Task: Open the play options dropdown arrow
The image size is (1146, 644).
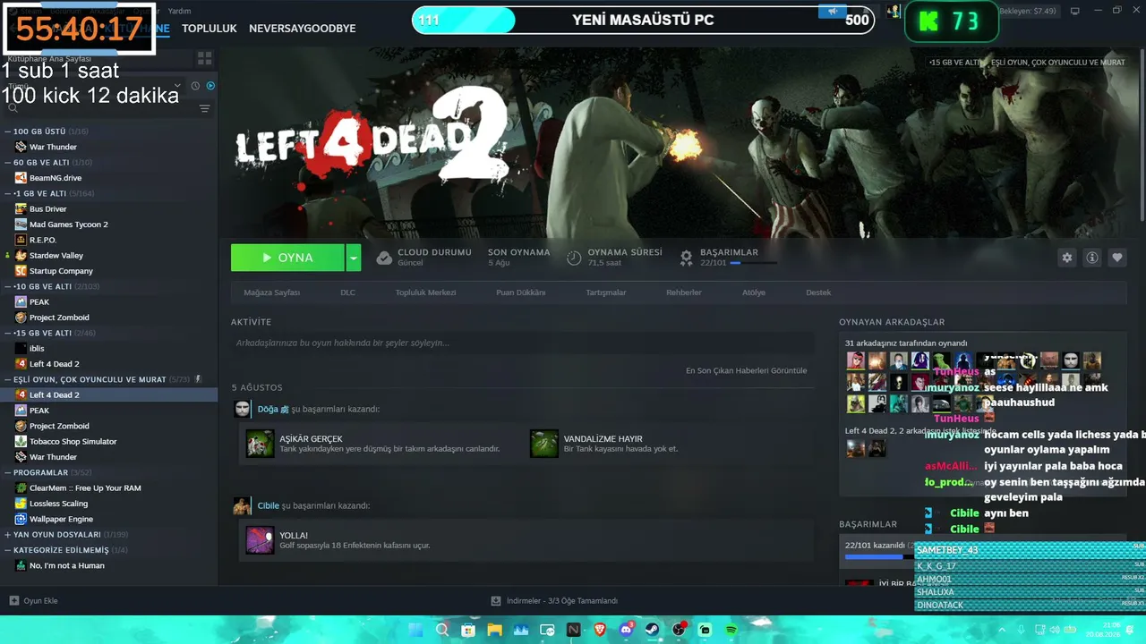Action: point(354,258)
